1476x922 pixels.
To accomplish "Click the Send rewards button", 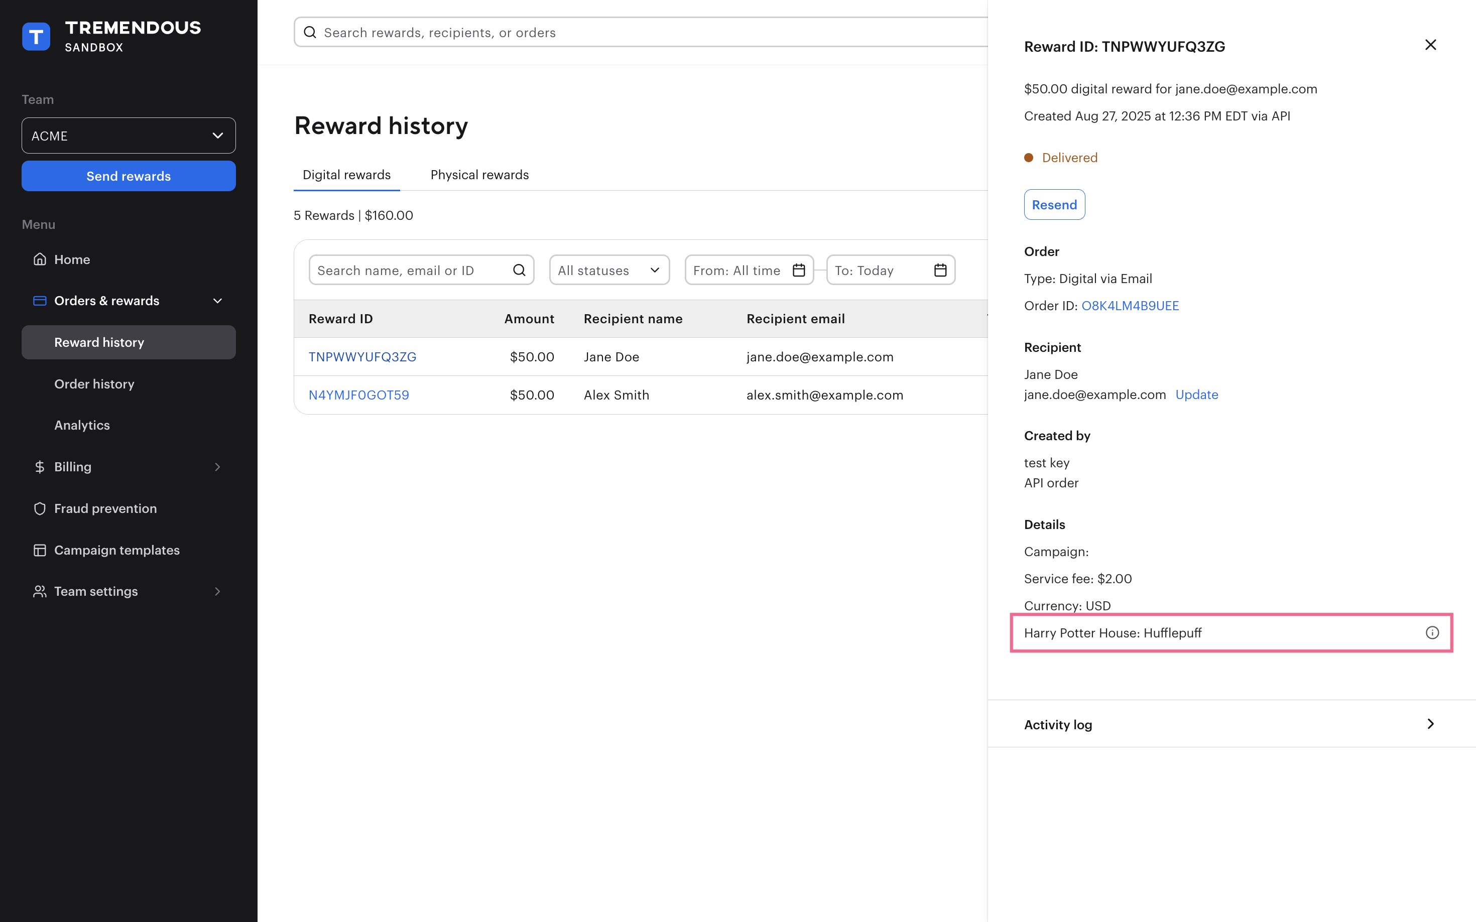I will point(129,176).
